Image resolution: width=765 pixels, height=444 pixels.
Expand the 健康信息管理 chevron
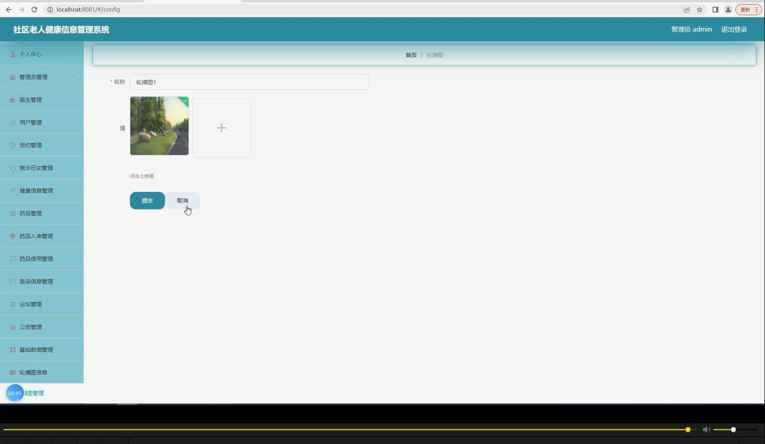click(74, 191)
